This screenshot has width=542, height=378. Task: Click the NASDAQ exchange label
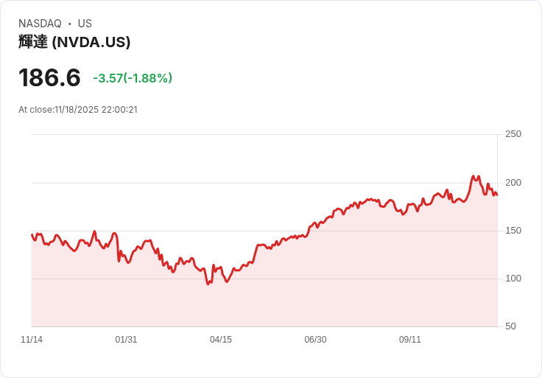click(40, 24)
